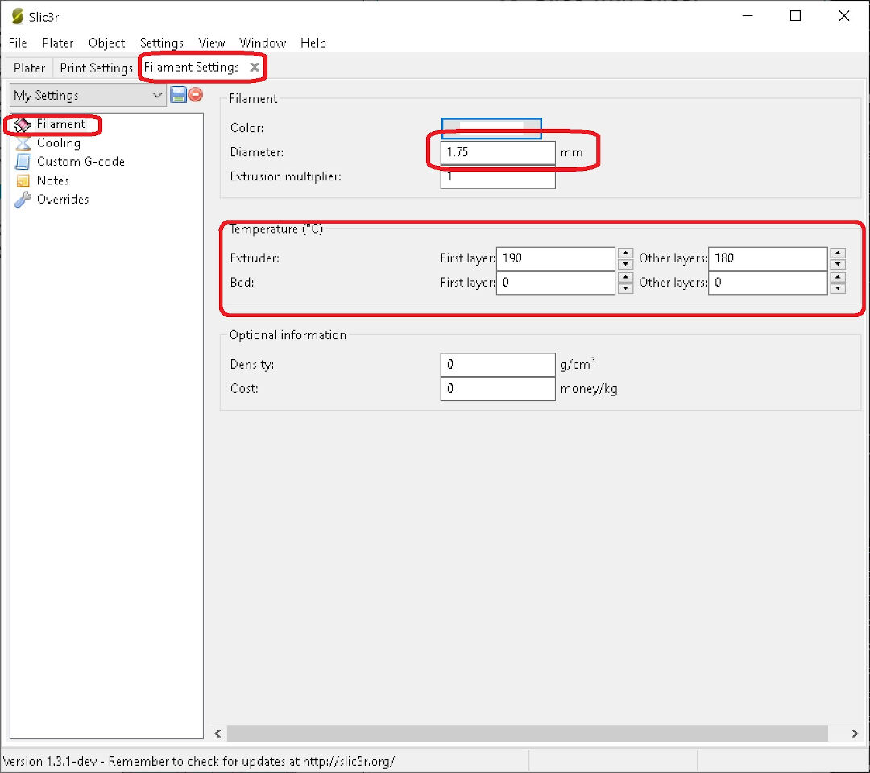Click the Notes sticky-note icon
This screenshot has width=870, height=773.
(x=23, y=181)
